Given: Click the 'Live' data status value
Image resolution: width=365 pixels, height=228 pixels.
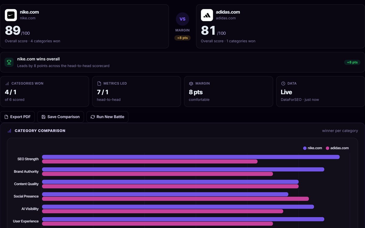Looking at the screenshot, I should tap(286, 92).
